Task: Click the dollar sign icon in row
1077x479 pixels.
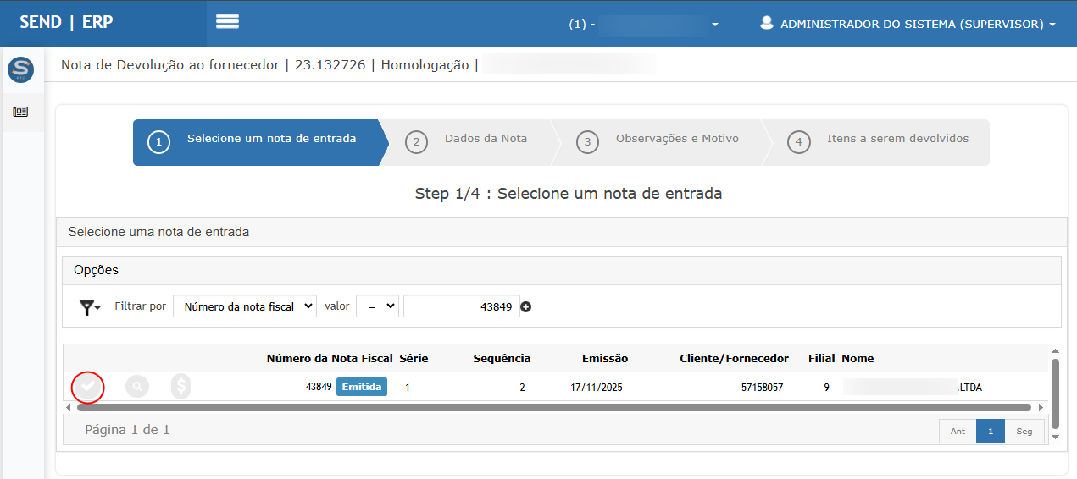Action: pos(180,387)
